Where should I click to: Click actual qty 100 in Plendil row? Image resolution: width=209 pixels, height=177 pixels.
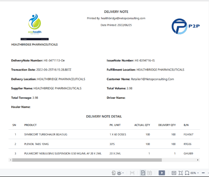pos(148,144)
